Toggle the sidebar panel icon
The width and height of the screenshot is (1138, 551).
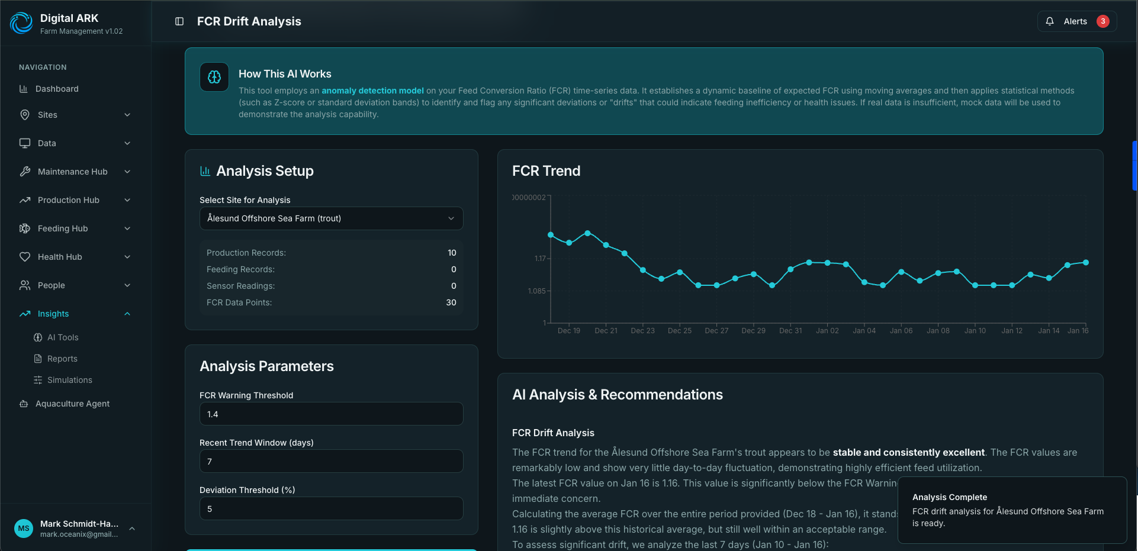tap(179, 21)
